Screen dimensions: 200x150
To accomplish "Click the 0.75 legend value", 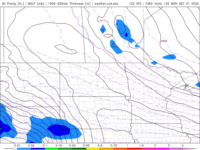I will pyautogui.click(x=114, y=145).
